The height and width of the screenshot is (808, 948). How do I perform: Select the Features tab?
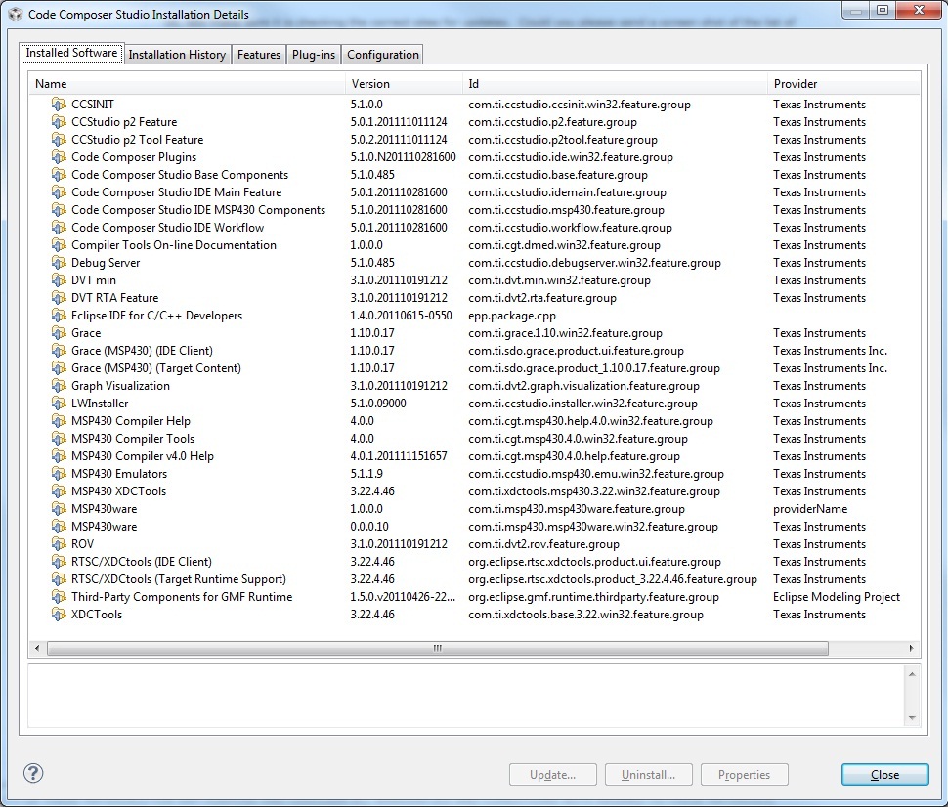[x=258, y=55]
